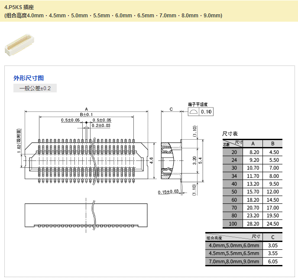
Task: Click the terminal flatness symbol icon
Action: point(194,112)
